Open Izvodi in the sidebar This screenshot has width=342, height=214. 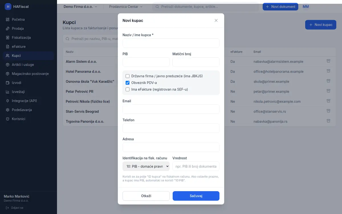click(28, 83)
